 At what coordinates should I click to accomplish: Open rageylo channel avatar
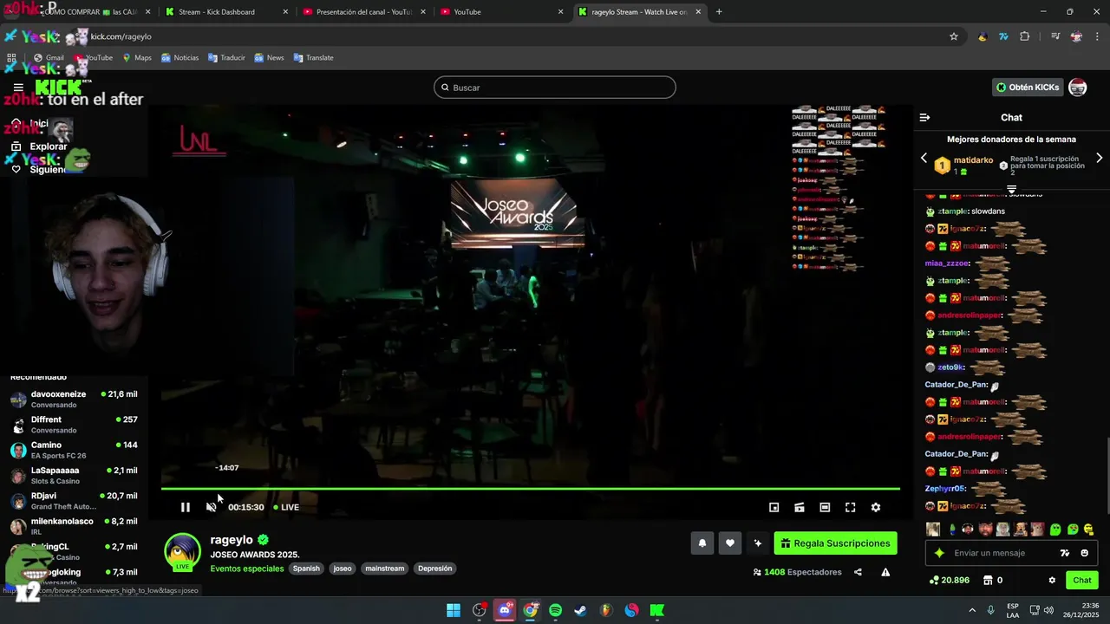(x=182, y=552)
